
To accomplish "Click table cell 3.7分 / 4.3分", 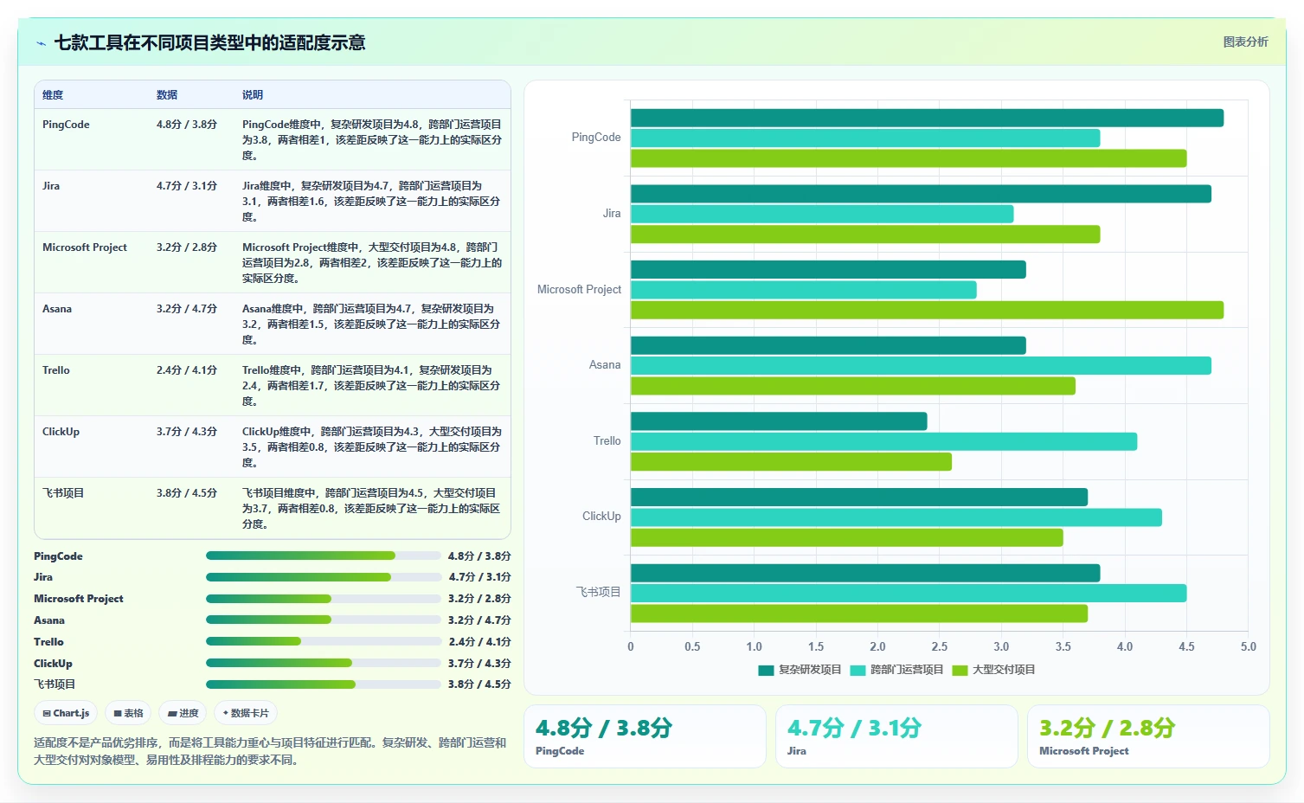I will pos(187,432).
